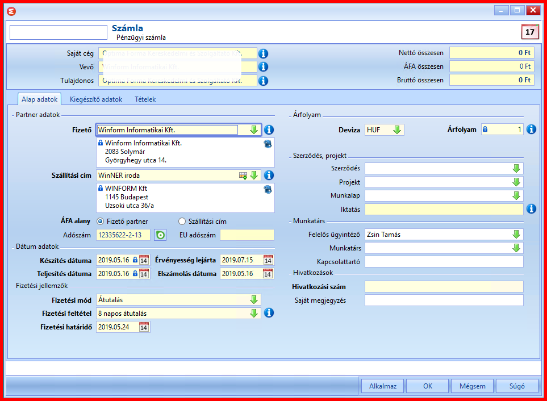Screen dimensions: 547x401
Task: Click the add-address icon in Szállítási cím
Action: [243, 176]
